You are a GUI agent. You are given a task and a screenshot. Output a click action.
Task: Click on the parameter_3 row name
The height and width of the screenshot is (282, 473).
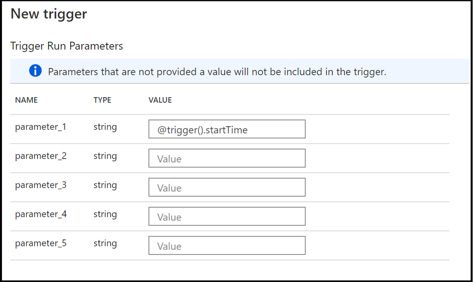[x=41, y=185]
